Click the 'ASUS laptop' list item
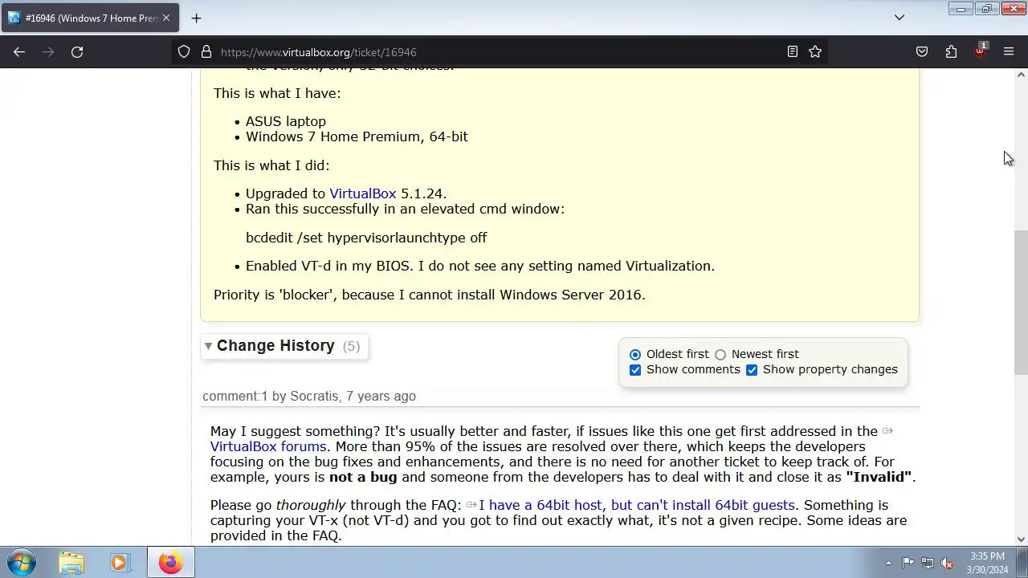 [x=286, y=121]
